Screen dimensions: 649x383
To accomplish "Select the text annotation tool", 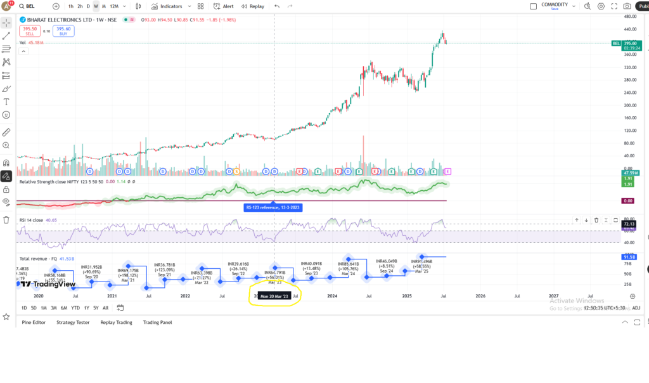I will point(6,101).
